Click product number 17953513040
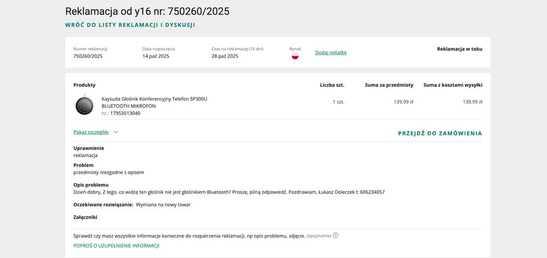Viewport: 547px width, 258px height. click(x=125, y=113)
